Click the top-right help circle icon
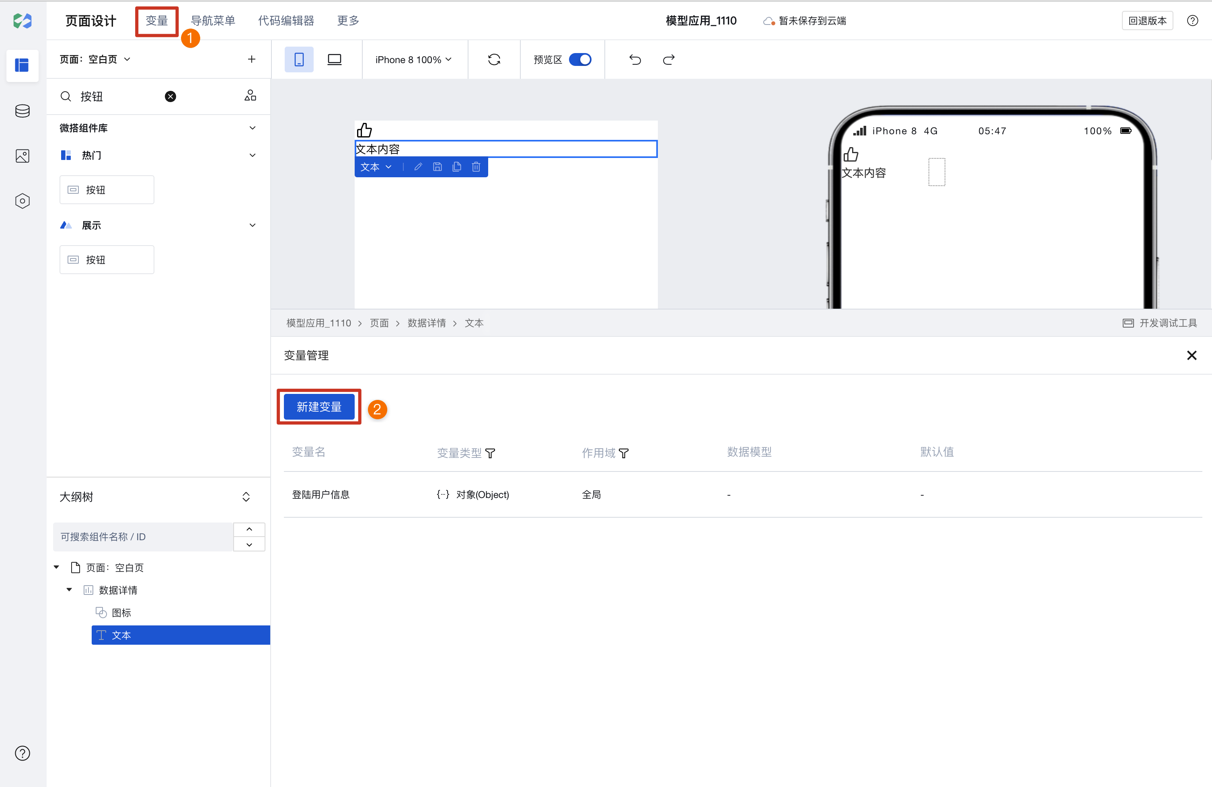Viewport: 1212px width, 787px height. click(1192, 20)
